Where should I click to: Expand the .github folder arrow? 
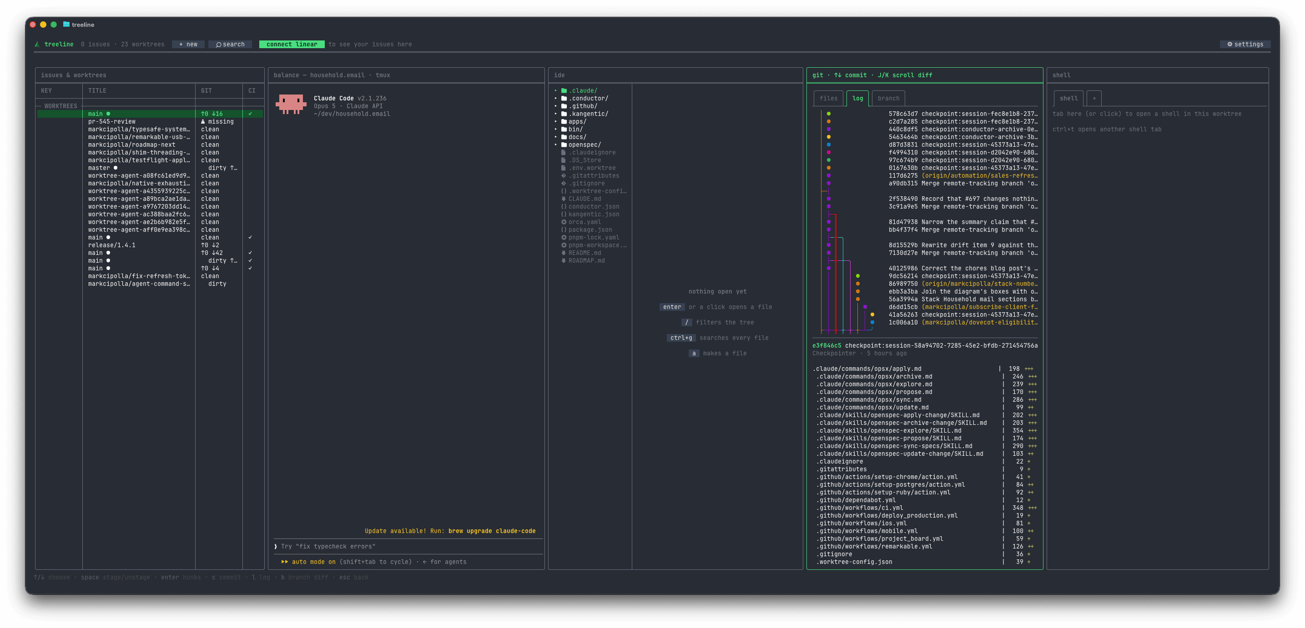tap(555, 106)
